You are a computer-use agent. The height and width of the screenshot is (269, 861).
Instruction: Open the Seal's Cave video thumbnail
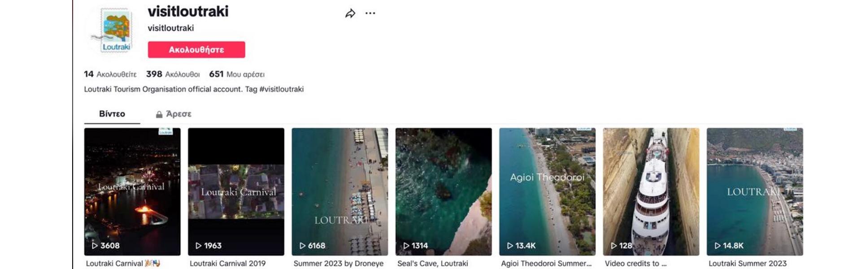click(x=443, y=191)
